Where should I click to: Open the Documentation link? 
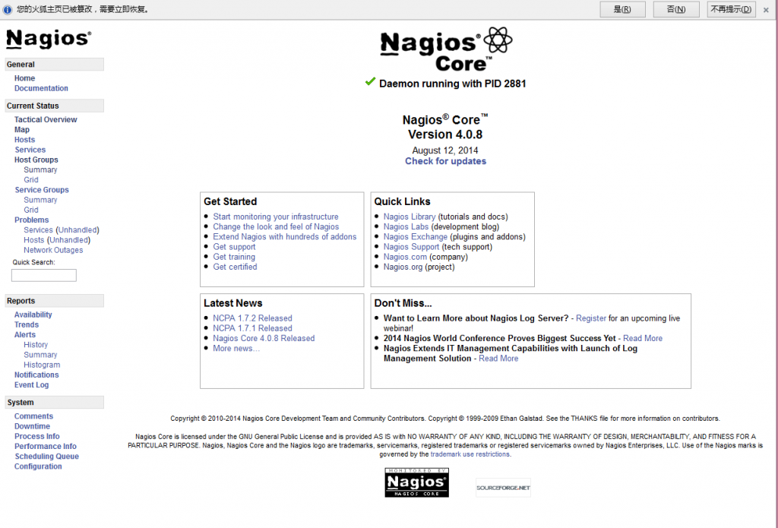tap(41, 88)
